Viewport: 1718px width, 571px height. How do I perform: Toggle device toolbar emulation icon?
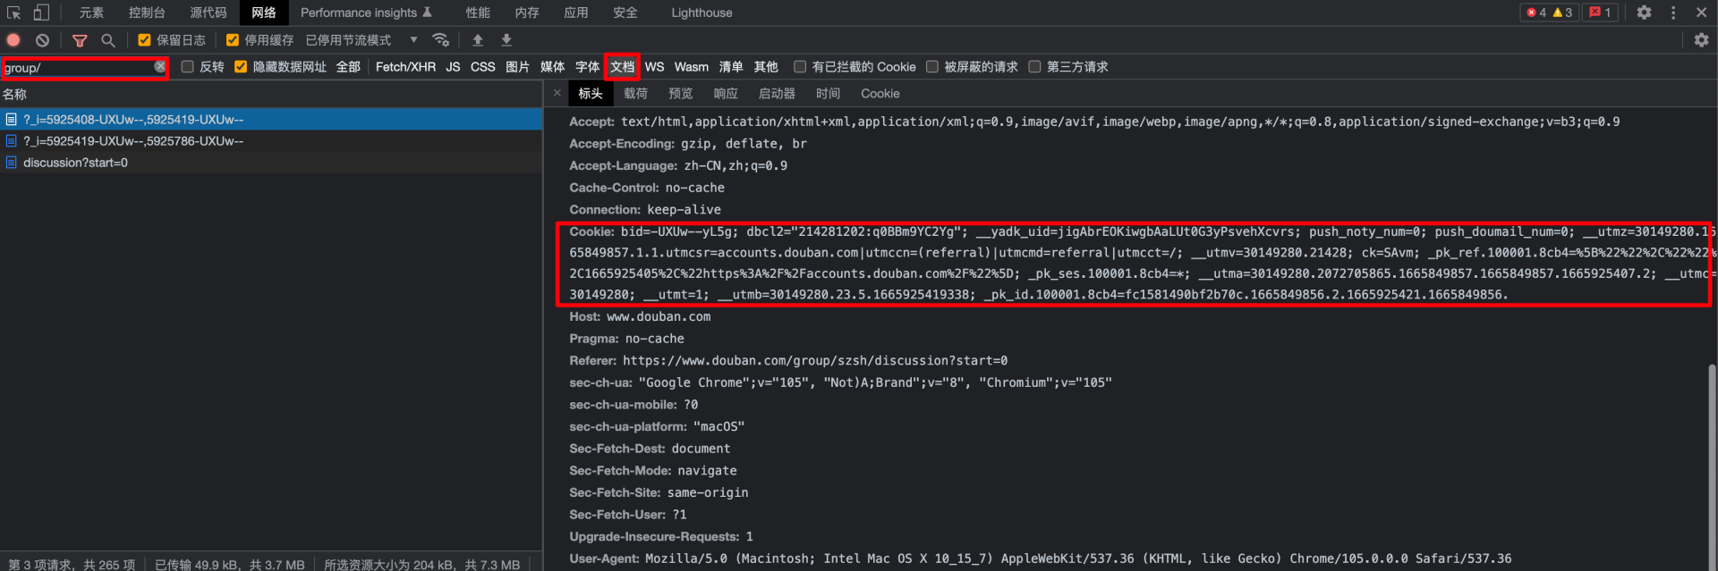[41, 13]
